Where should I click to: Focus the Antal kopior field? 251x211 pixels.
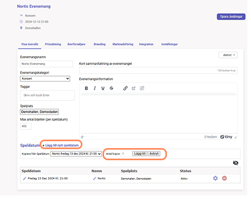(x=126, y=154)
